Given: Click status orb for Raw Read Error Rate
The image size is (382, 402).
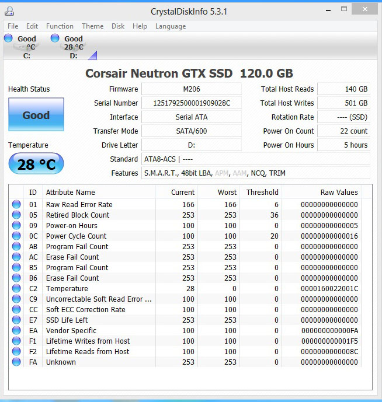Looking at the screenshot, I should tap(16, 204).
